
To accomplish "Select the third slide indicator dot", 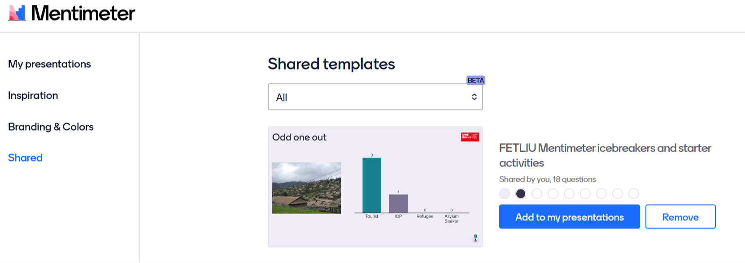I will click(x=537, y=193).
